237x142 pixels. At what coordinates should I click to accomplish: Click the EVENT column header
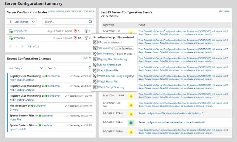click(x=142, y=25)
